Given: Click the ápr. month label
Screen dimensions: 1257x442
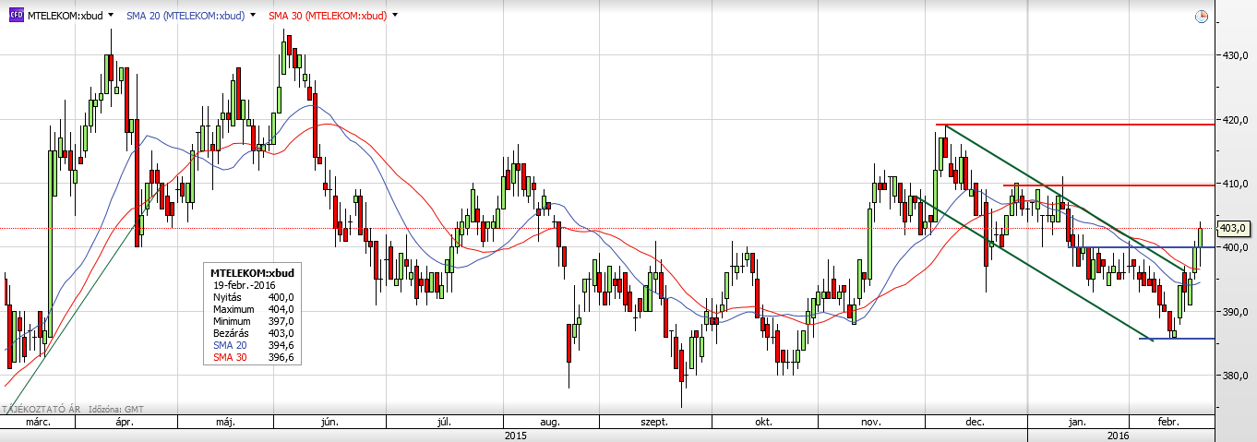Looking at the screenshot, I should point(126,422).
